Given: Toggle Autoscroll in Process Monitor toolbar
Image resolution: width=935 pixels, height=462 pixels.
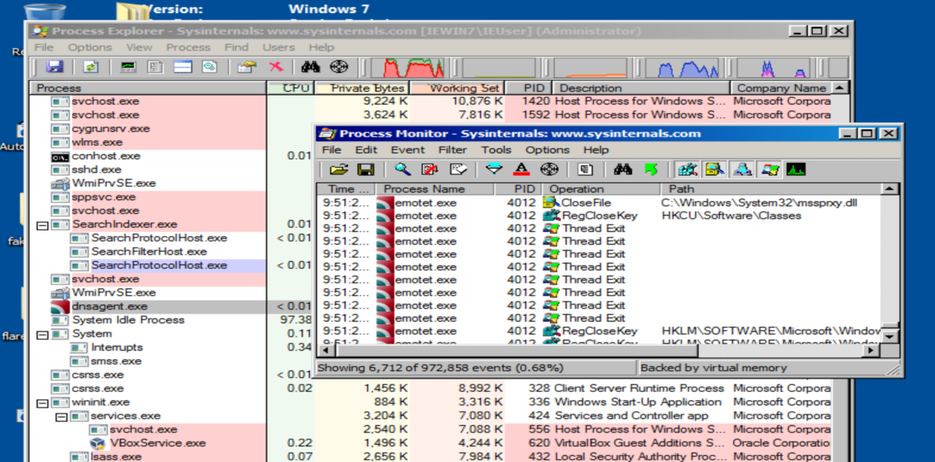Looking at the screenshot, I should point(430,169).
